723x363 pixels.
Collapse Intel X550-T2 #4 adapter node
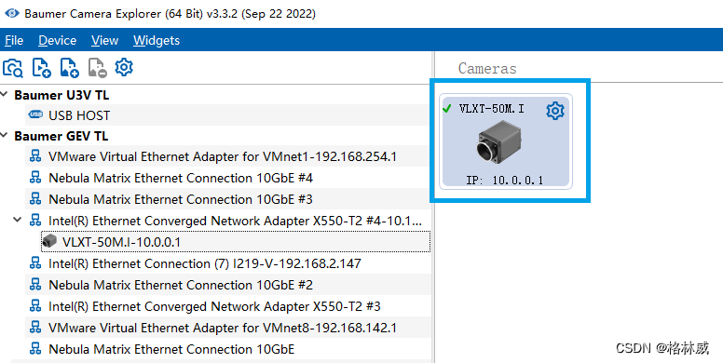[18, 220]
